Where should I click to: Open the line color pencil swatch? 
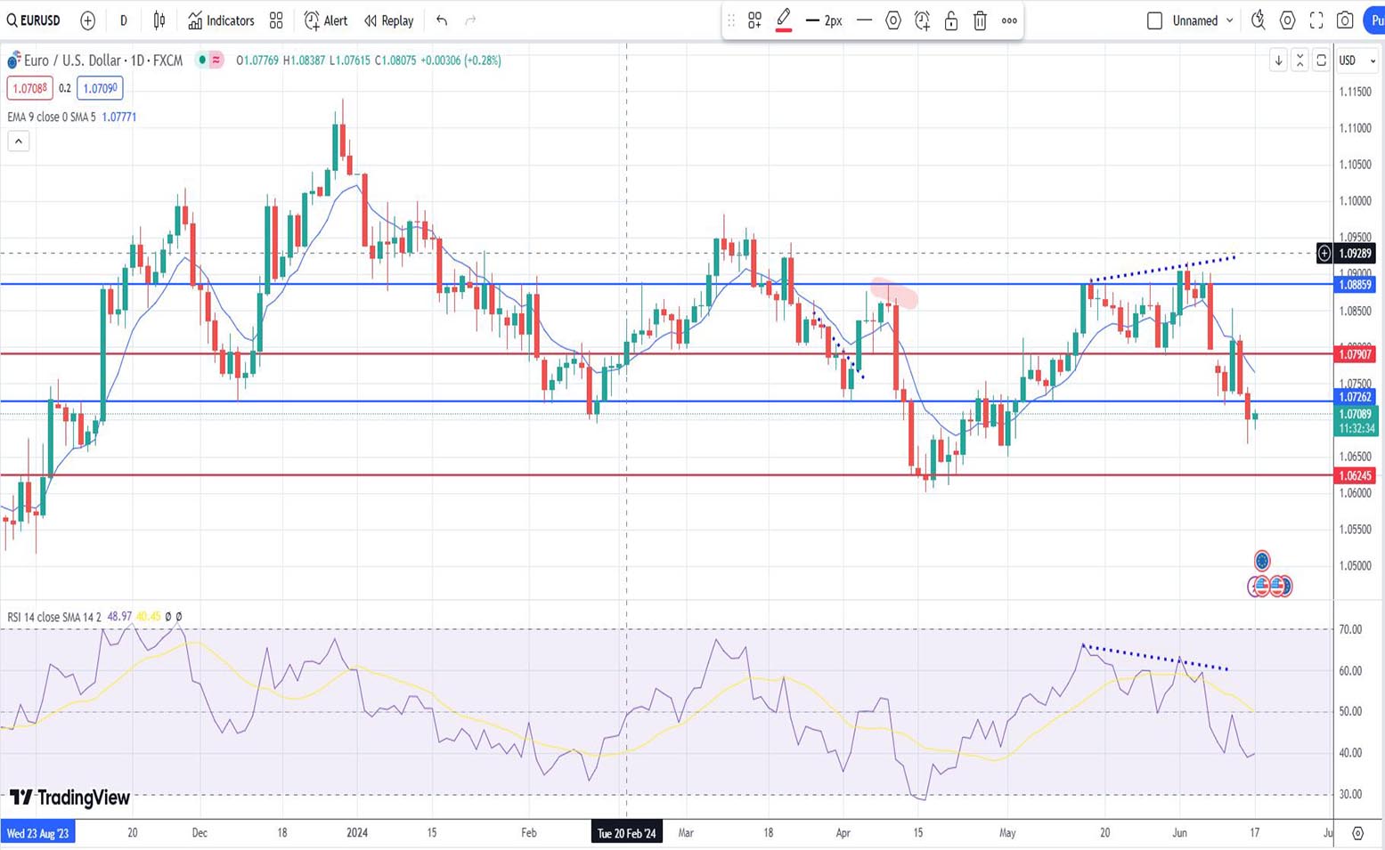784,20
